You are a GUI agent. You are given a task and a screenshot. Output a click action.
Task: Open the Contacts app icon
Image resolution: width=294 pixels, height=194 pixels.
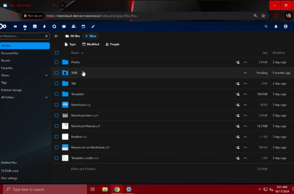(x=73, y=27)
